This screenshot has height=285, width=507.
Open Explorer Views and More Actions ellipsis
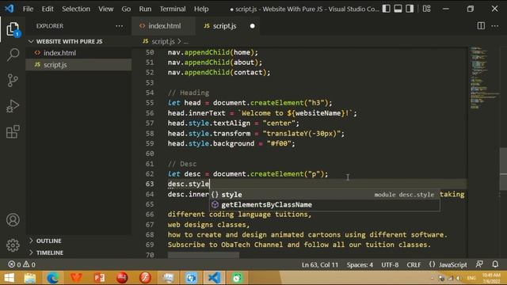tap(119, 26)
